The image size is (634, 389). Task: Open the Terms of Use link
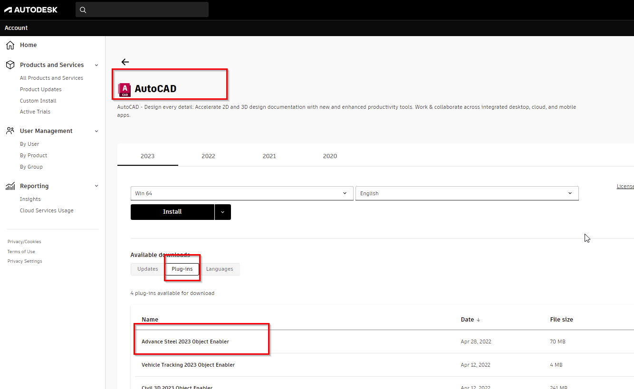pyautogui.click(x=21, y=252)
